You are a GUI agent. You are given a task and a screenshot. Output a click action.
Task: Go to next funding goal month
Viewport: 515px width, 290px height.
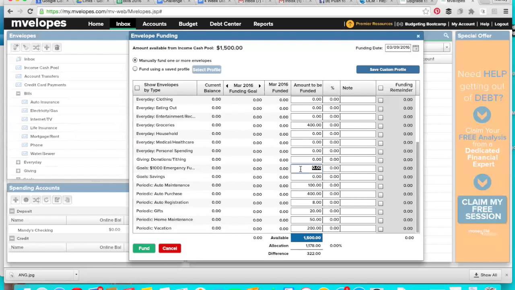tap(260, 86)
